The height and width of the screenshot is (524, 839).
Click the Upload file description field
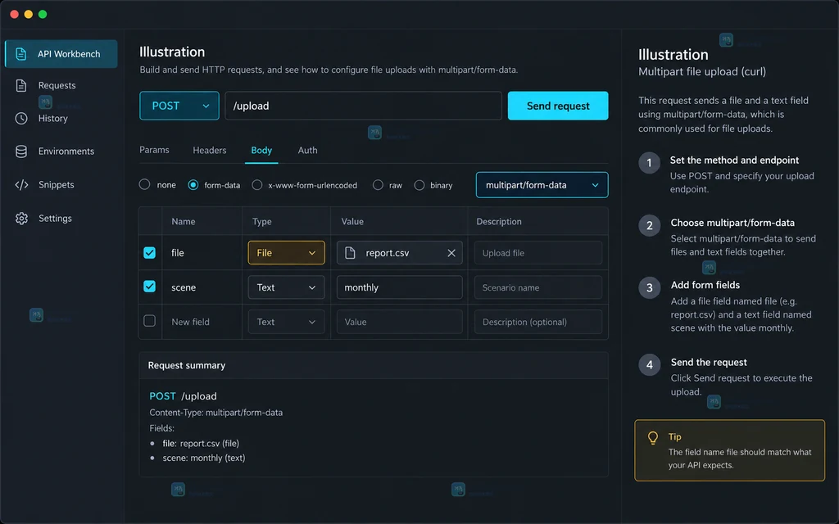point(537,253)
